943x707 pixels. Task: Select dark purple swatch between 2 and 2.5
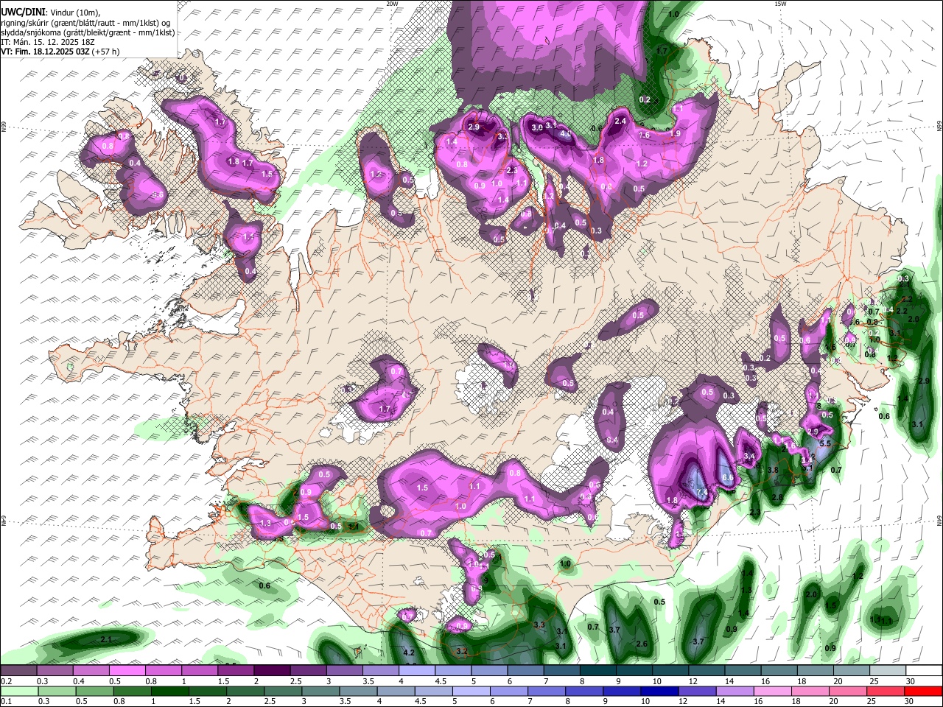pyautogui.click(x=272, y=671)
